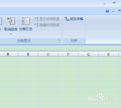The height and width of the screenshot is (108, 121).
Task: Click the 分析 group label
Action: [x=74, y=41]
